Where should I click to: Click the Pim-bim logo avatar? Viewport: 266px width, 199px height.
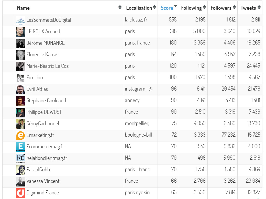click(x=20, y=78)
